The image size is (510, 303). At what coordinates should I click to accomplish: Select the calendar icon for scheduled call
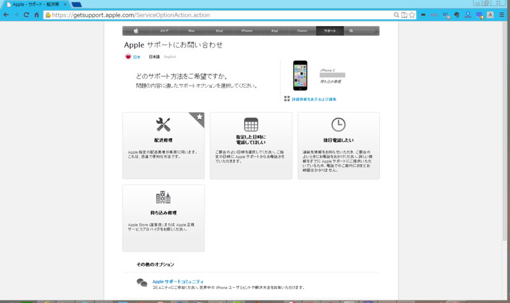[251, 124]
